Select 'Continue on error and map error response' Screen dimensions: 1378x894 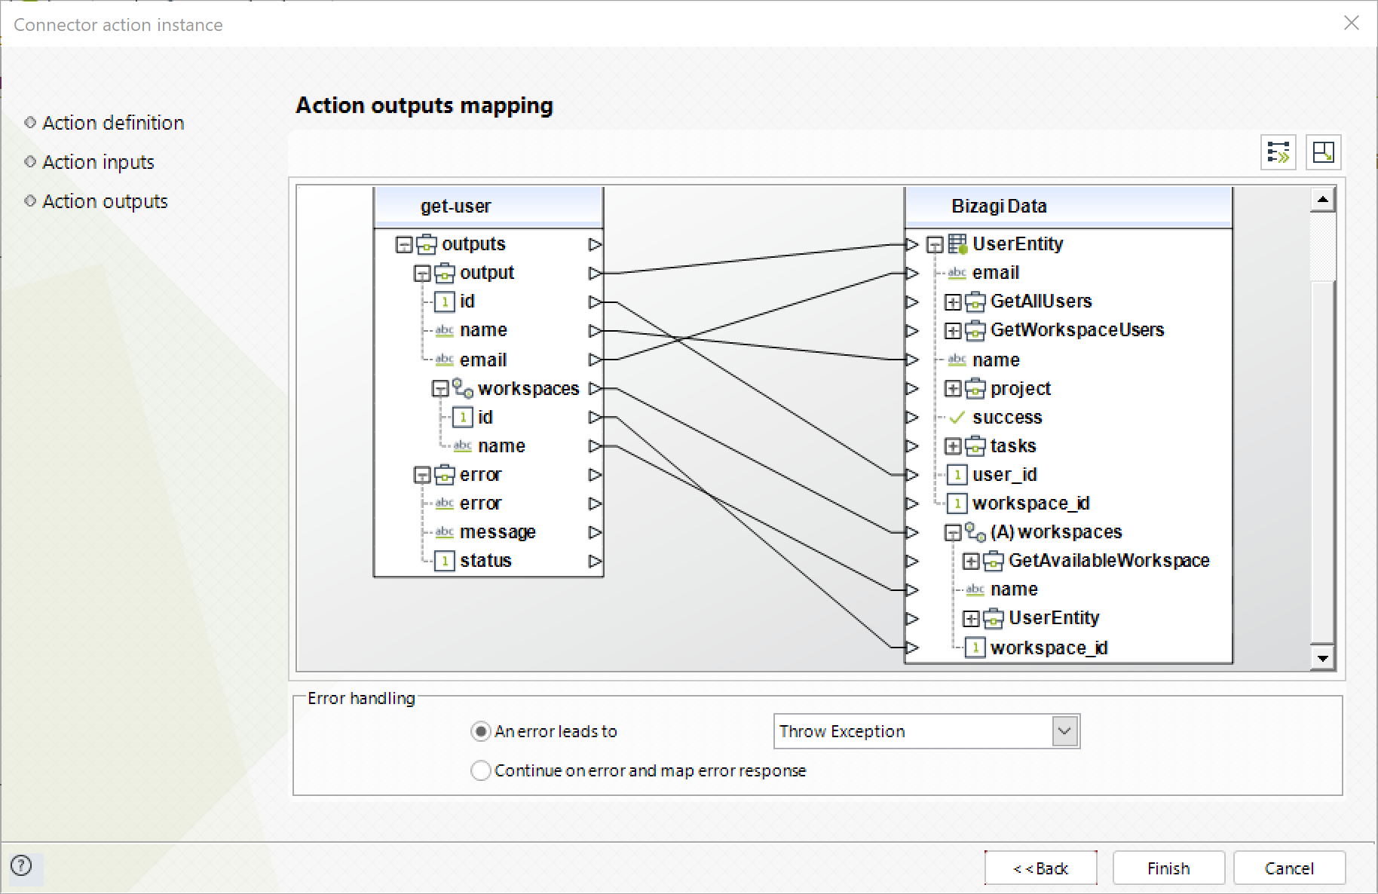[x=480, y=770]
